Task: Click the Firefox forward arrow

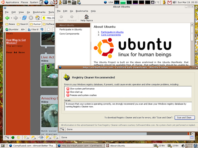Action: click(x=16, y=18)
